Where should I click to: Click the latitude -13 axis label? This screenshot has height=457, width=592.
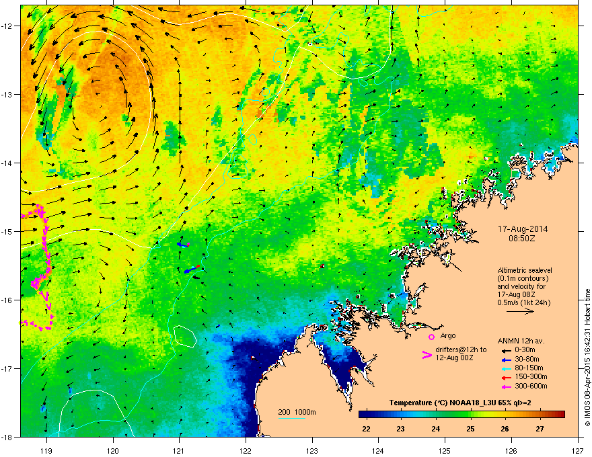pyautogui.click(x=7, y=94)
